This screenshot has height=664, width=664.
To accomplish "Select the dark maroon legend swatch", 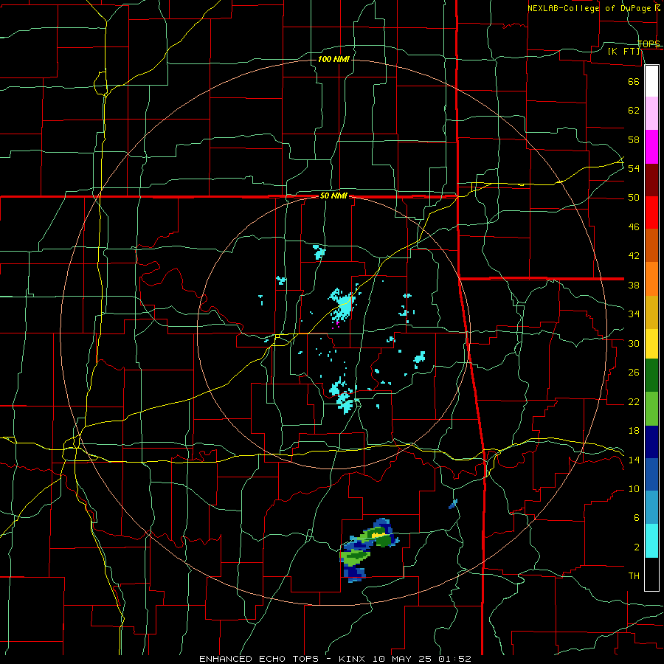I will point(651,180).
